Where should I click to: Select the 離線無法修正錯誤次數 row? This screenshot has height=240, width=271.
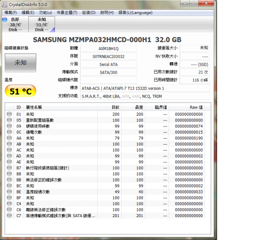[105, 210]
